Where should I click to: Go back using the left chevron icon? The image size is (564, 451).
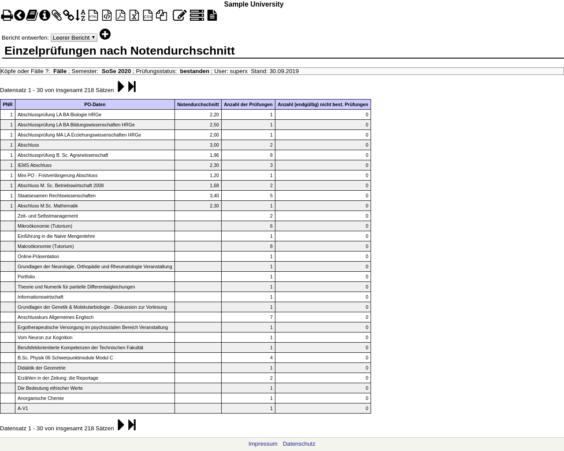pos(19,15)
